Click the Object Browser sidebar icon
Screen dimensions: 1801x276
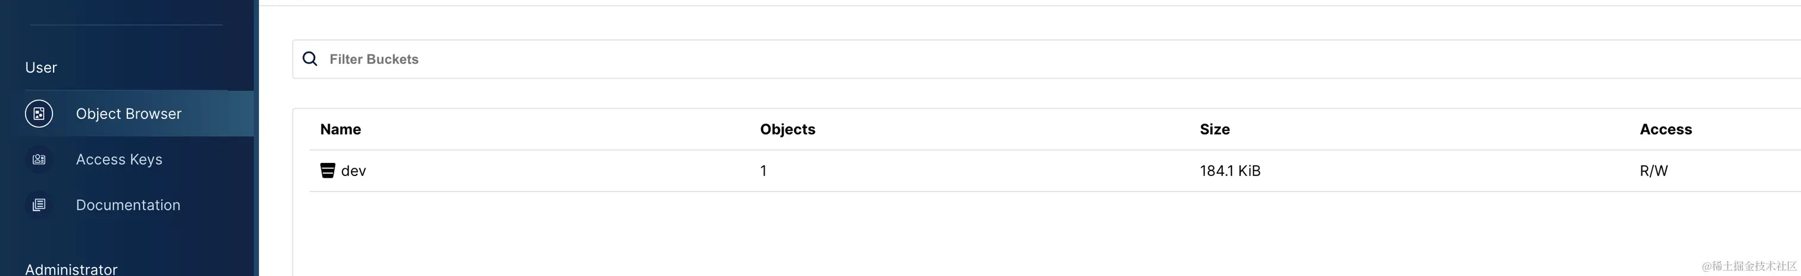tap(39, 114)
